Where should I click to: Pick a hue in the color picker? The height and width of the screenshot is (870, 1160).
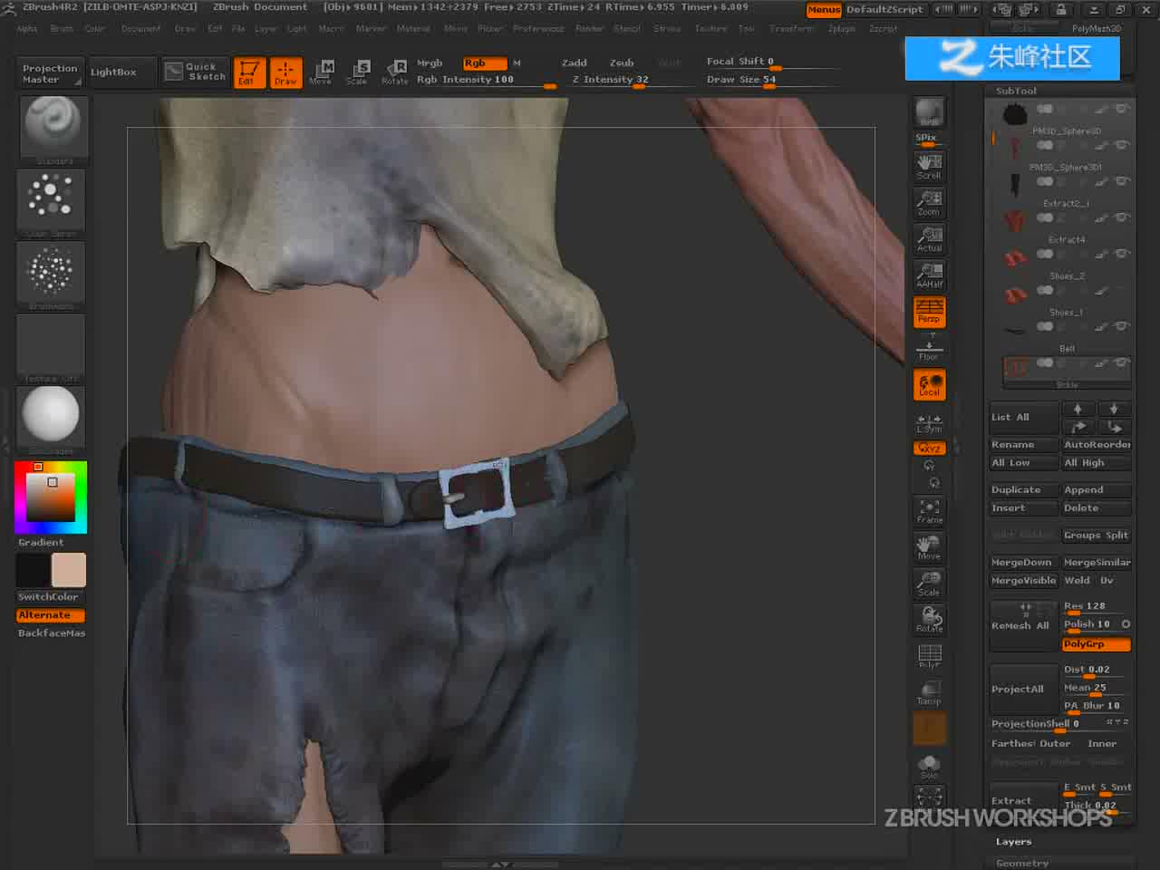pyautogui.click(x=82, y=497)
